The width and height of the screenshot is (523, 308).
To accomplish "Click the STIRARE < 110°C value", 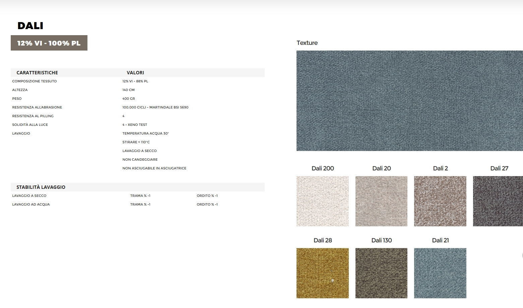I will (x=136, y=142).
